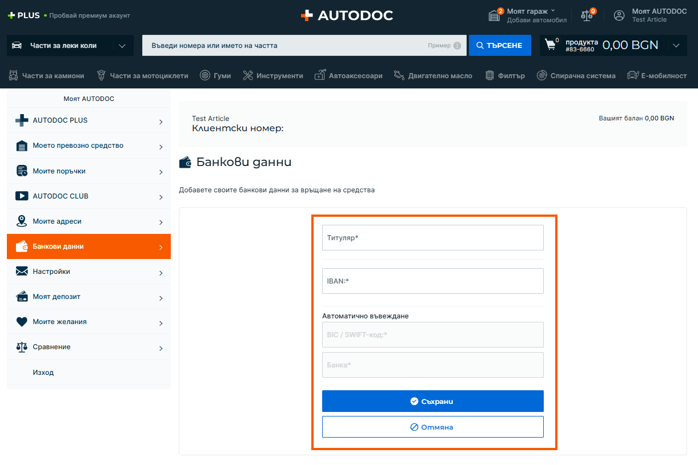Viewport: 698px width, 465px height.
Task: Click the Съхрани save button
Action: pos(432,401)
